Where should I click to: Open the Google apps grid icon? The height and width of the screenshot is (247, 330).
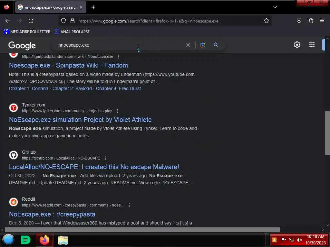312,45
